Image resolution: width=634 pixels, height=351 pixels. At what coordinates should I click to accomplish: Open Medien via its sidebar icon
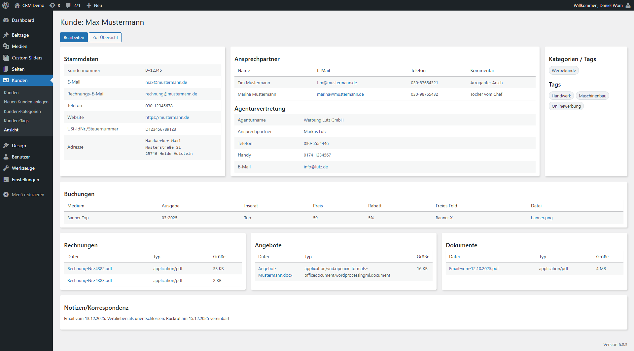6,46
